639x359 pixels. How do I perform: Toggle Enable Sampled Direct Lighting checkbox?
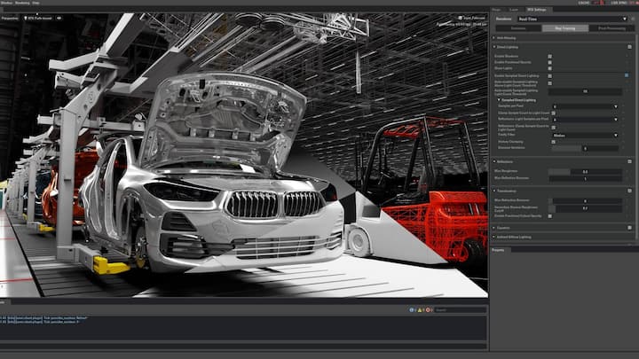549,75
